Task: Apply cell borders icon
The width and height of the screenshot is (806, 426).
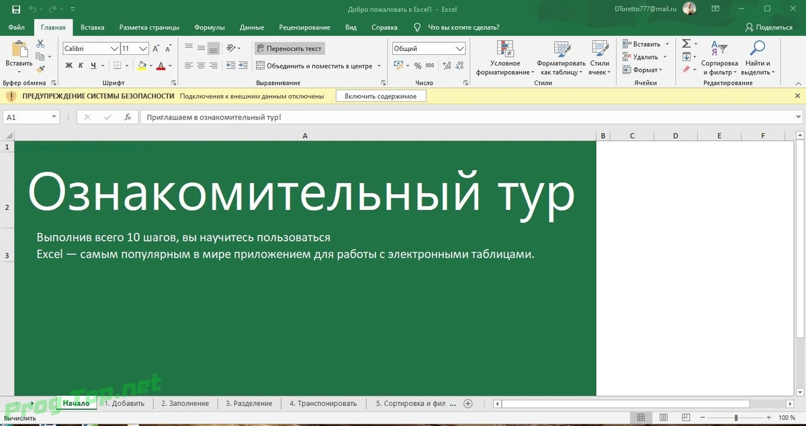Action: [x=118, y=66]
